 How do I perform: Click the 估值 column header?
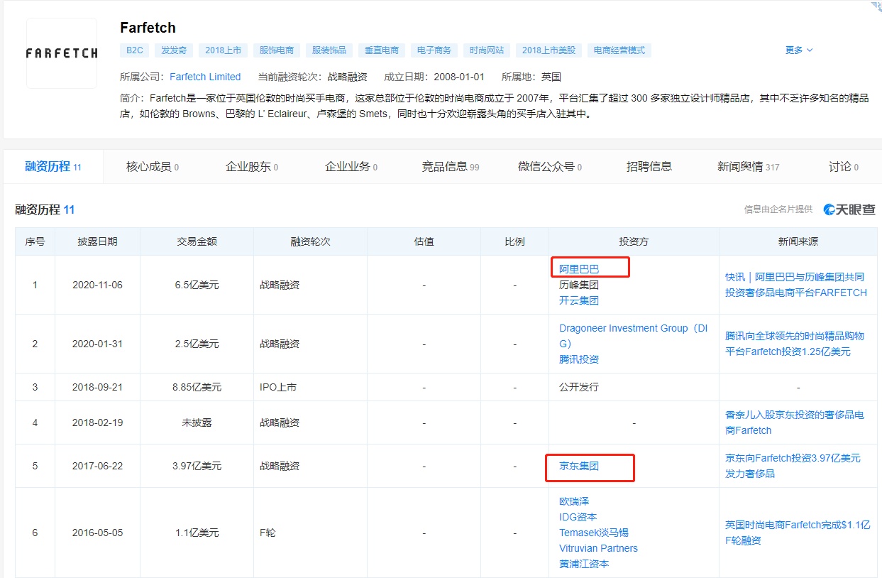[424, 241]
